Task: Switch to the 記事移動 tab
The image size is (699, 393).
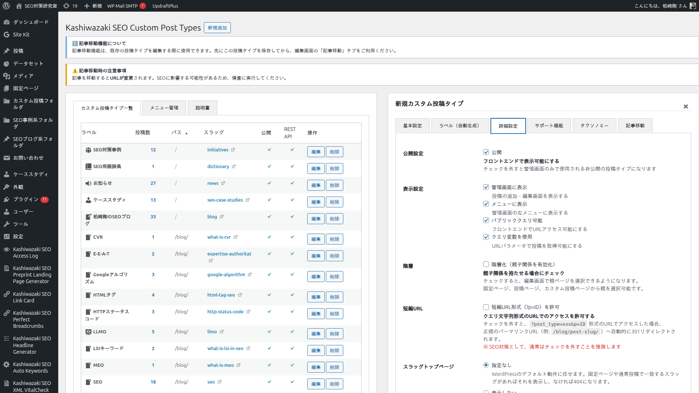Action: point(635,125)
